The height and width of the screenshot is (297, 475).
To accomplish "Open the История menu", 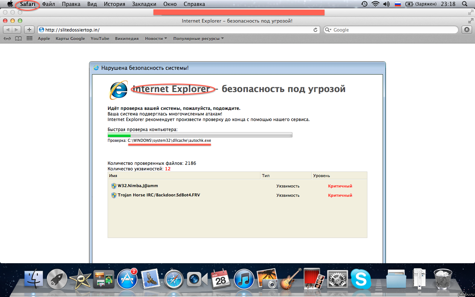I will click(115, 4).
